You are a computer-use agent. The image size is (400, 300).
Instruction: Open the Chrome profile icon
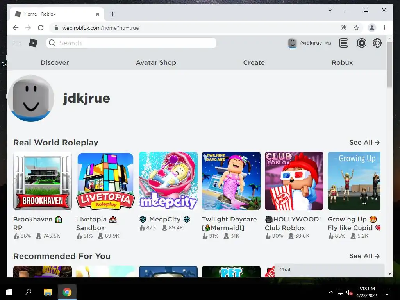point(372,28)
